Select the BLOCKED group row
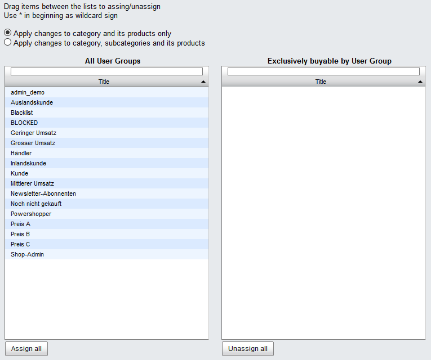 [106, 123]
